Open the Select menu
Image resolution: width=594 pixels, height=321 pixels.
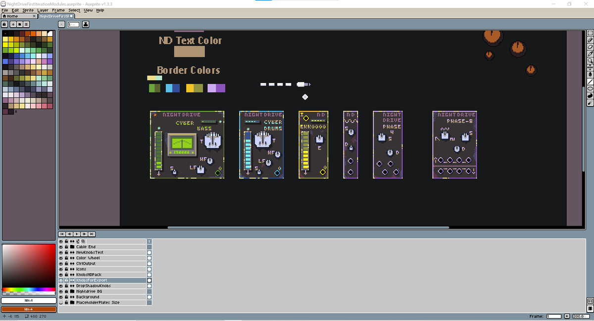(x=74, y=10)
